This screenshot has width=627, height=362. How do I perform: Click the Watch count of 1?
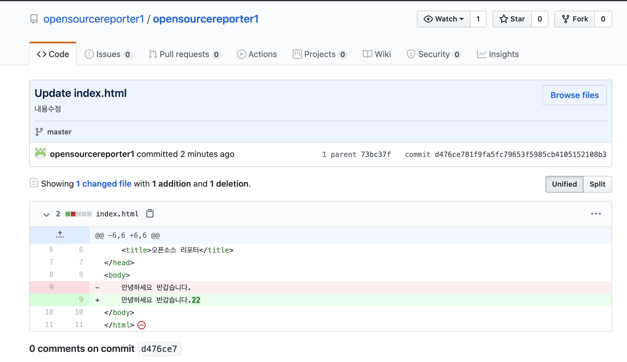pos(478,19)
